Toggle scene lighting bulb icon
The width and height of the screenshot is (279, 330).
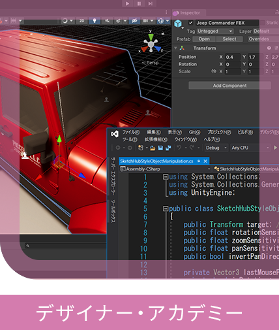coord(95,21)
